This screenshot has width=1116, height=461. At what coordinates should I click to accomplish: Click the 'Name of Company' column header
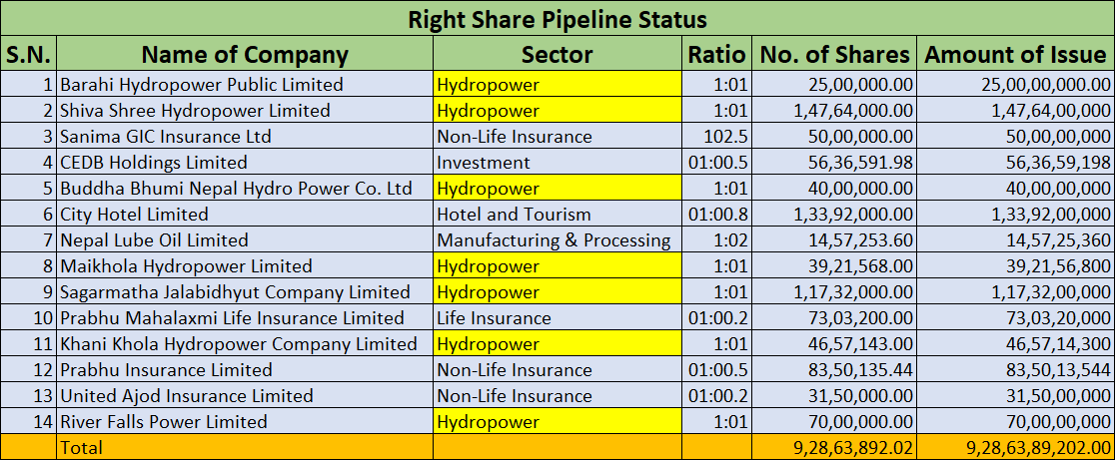pos(245,54)
